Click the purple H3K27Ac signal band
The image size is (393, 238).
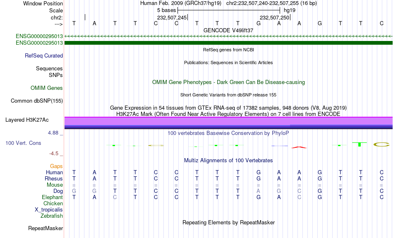[228, 123]
